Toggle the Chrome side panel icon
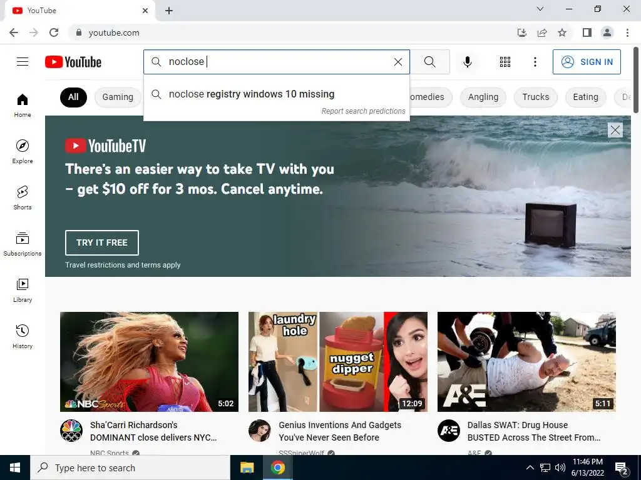 [x=587, y=32]
